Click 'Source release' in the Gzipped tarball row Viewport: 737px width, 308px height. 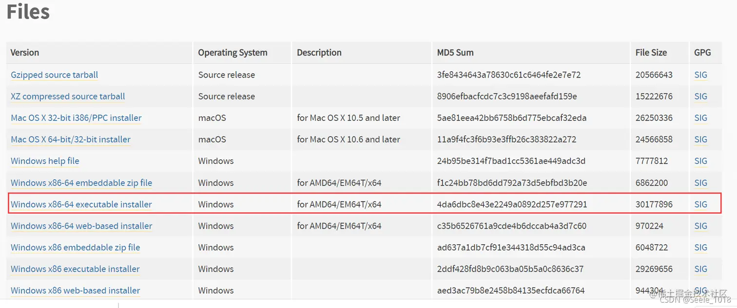227,75
